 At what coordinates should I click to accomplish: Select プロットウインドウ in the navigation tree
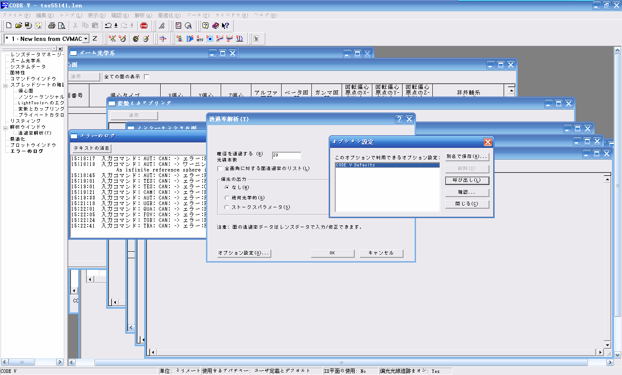pos(33,145)
